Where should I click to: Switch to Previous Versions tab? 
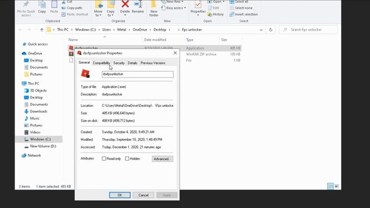[153, 63]
